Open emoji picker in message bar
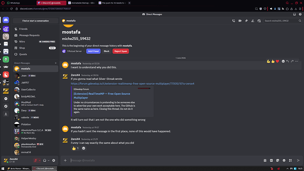This screenshot has height=171, width=304. 284,160
